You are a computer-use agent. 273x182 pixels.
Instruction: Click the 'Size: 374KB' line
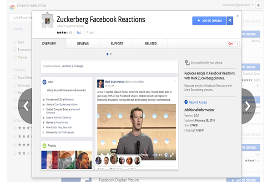191,125
